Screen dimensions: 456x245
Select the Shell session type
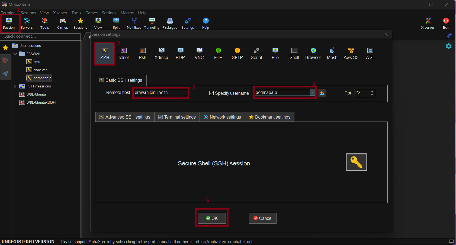pos(294,54)
